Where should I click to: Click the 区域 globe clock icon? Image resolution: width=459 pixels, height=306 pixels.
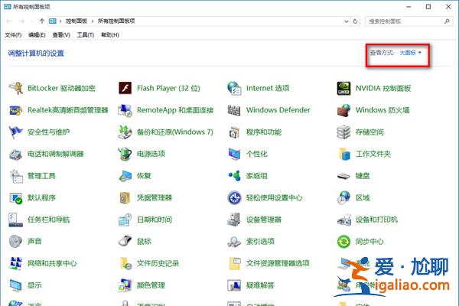click(x=343, y=198)
